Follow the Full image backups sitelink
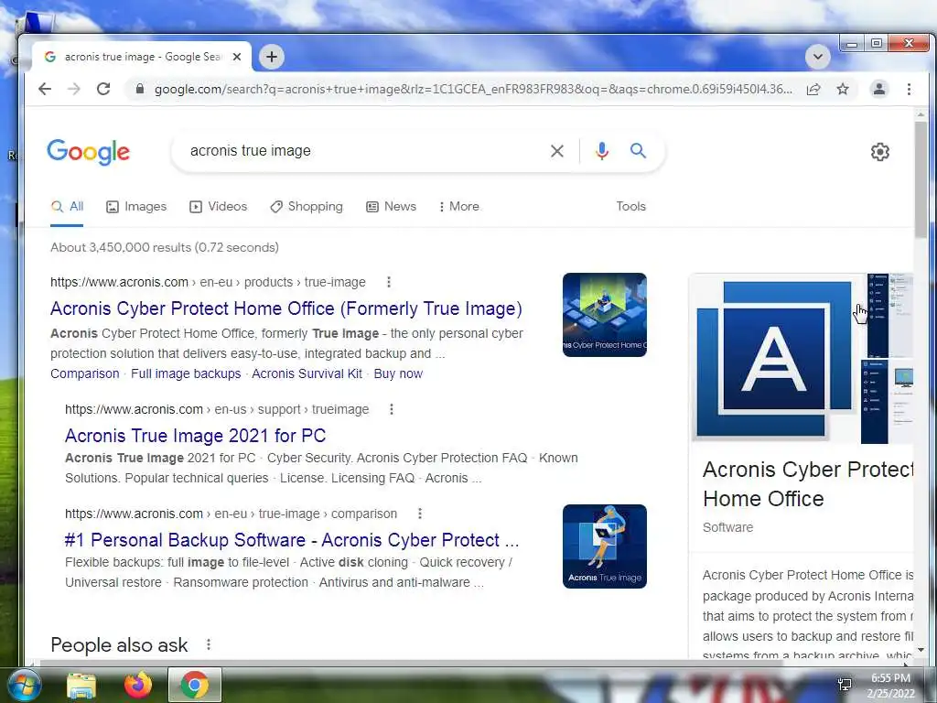937x703 pixels. click(186, 373)
